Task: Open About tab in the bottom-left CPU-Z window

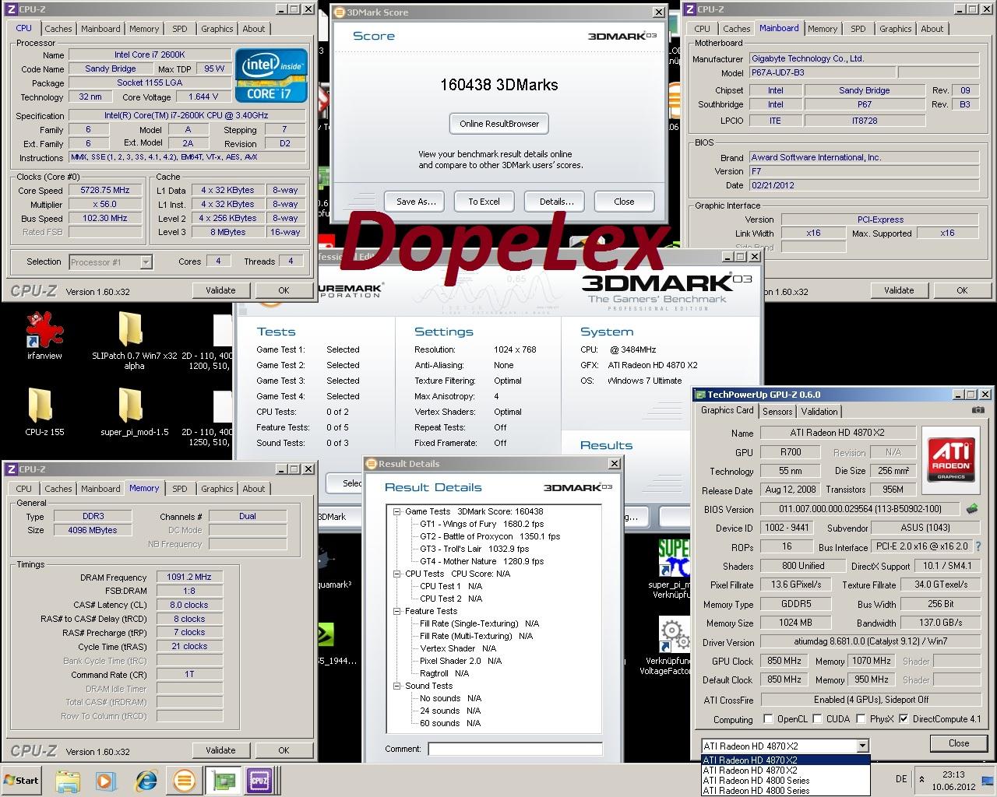Action: [x=254, y=489]
